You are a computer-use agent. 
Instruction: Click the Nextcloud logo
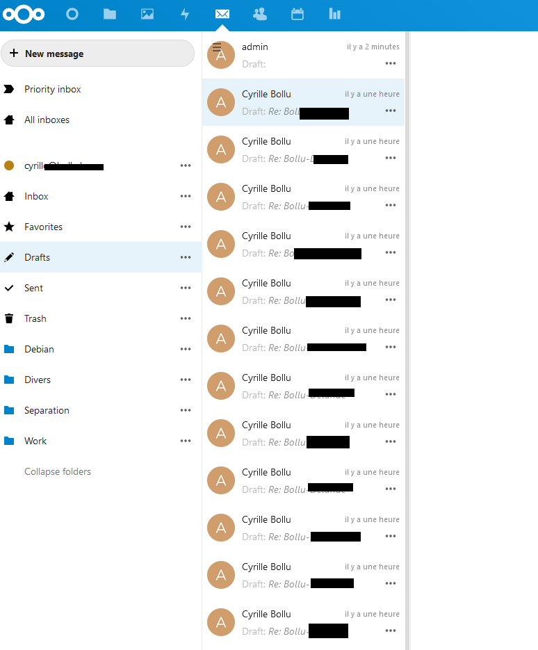point(24,14)
